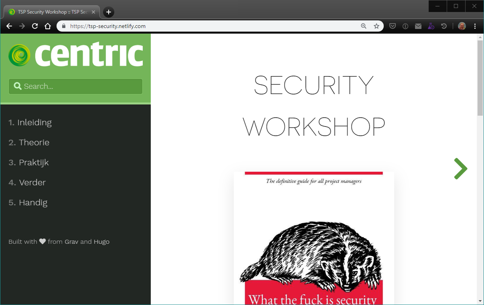
Task: Maximize the browser window
Action: [x=456, y=6]
